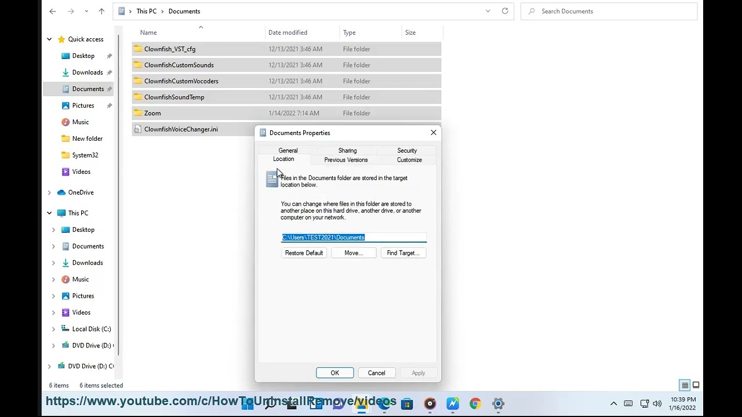742x417 pixels.
Task: Open recent locations dropdown arrow
Action: [x=86, y=11]
